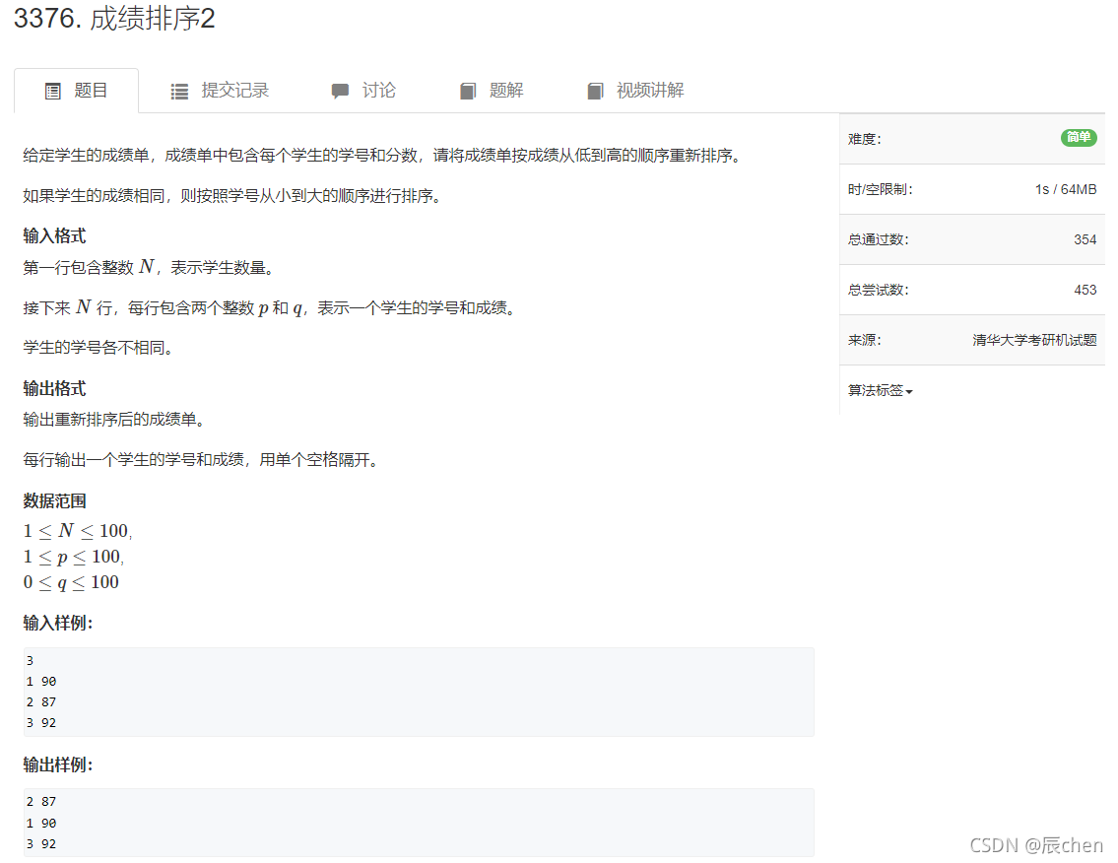Click the book icon beside 视频讲解
Screen dimensions: 1118x863
pos(595,90)
